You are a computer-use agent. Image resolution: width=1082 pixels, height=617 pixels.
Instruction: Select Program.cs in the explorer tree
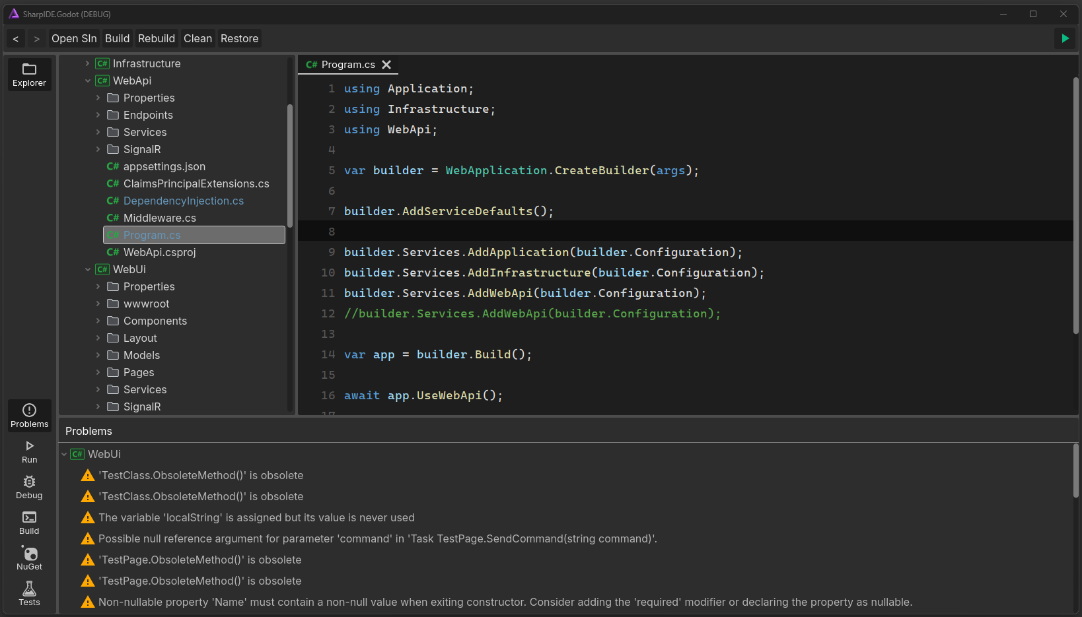[194, 235]
